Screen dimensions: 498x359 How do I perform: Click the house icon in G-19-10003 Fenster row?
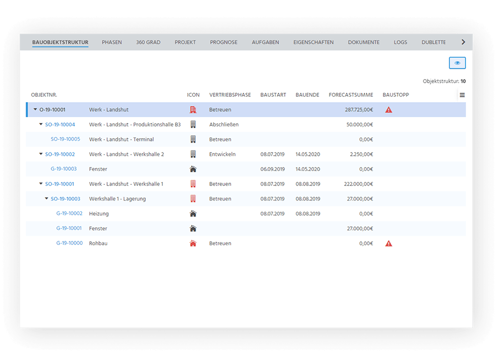pos(193,169)
